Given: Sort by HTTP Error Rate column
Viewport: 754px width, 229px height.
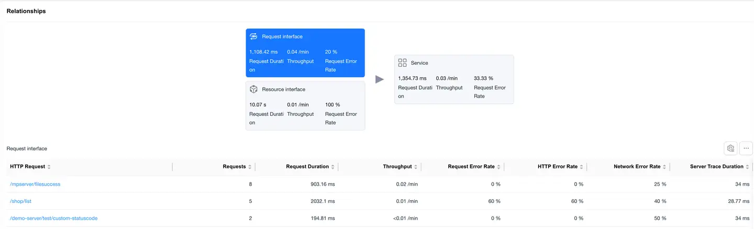Looking at the screenshot, I should (581, 167).
